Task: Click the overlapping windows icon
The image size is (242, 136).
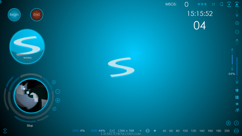Action: (237, 110)
